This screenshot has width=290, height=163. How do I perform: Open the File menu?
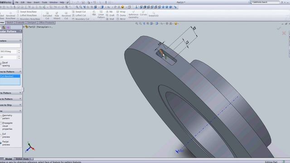click(17, 2)
